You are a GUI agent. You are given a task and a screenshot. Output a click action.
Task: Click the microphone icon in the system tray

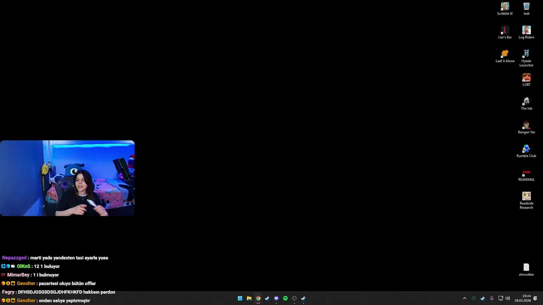[492, 298]
